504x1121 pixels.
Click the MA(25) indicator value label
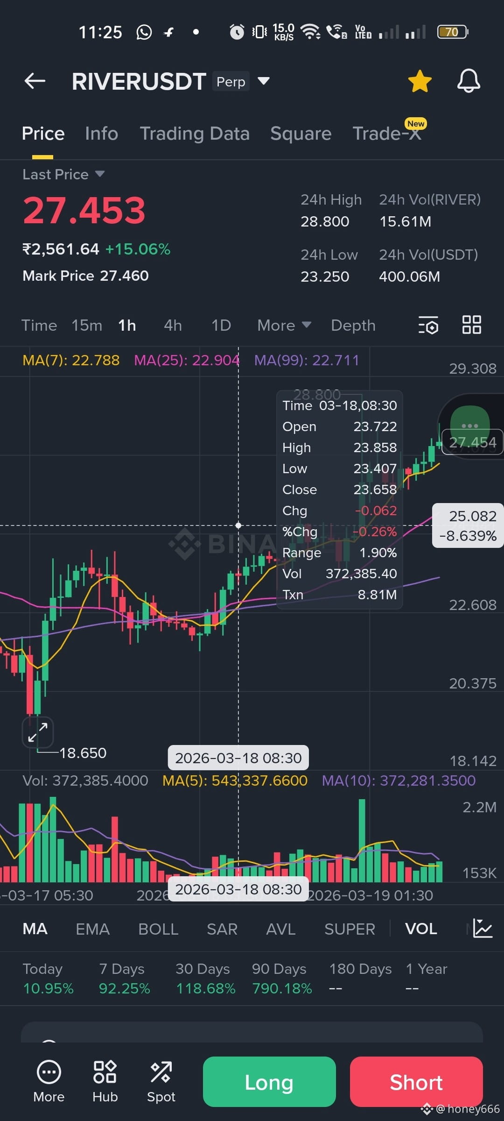coord(187,360)
